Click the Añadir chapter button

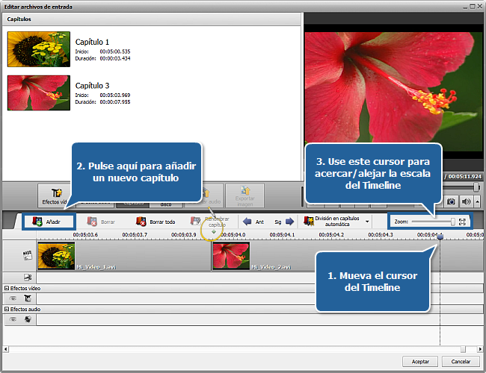click(49, 222)
